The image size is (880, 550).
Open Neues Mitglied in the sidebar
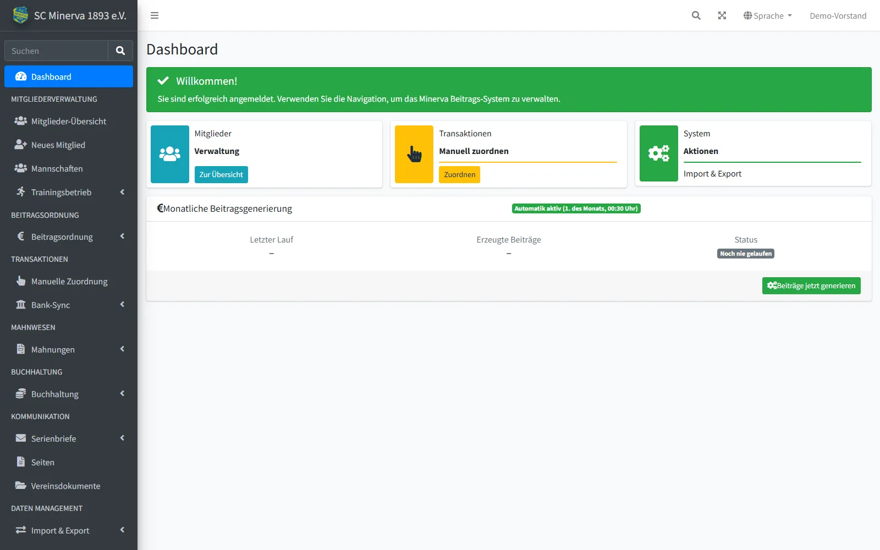point(69,145)
